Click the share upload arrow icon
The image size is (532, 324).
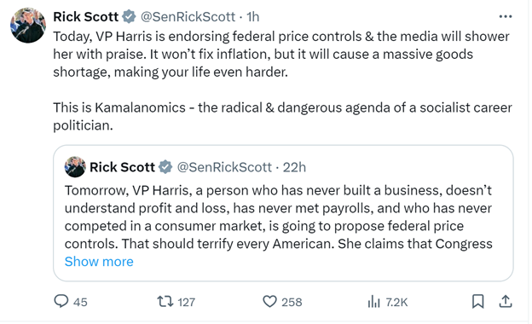point(506,301)
